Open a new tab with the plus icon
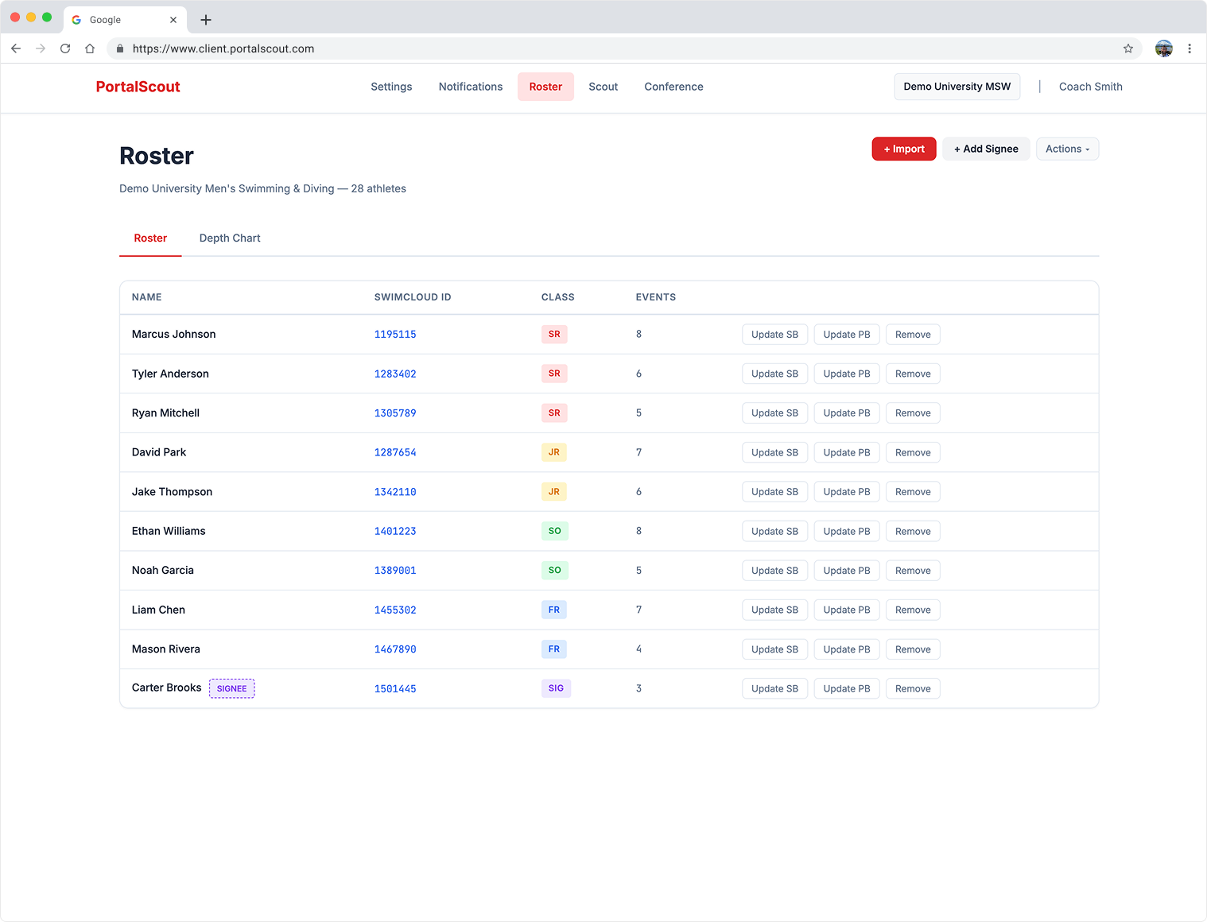1207x922 pixels. pos(206,20)
